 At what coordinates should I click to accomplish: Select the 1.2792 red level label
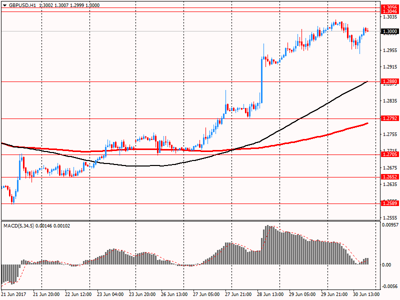(x=390, y=118)
